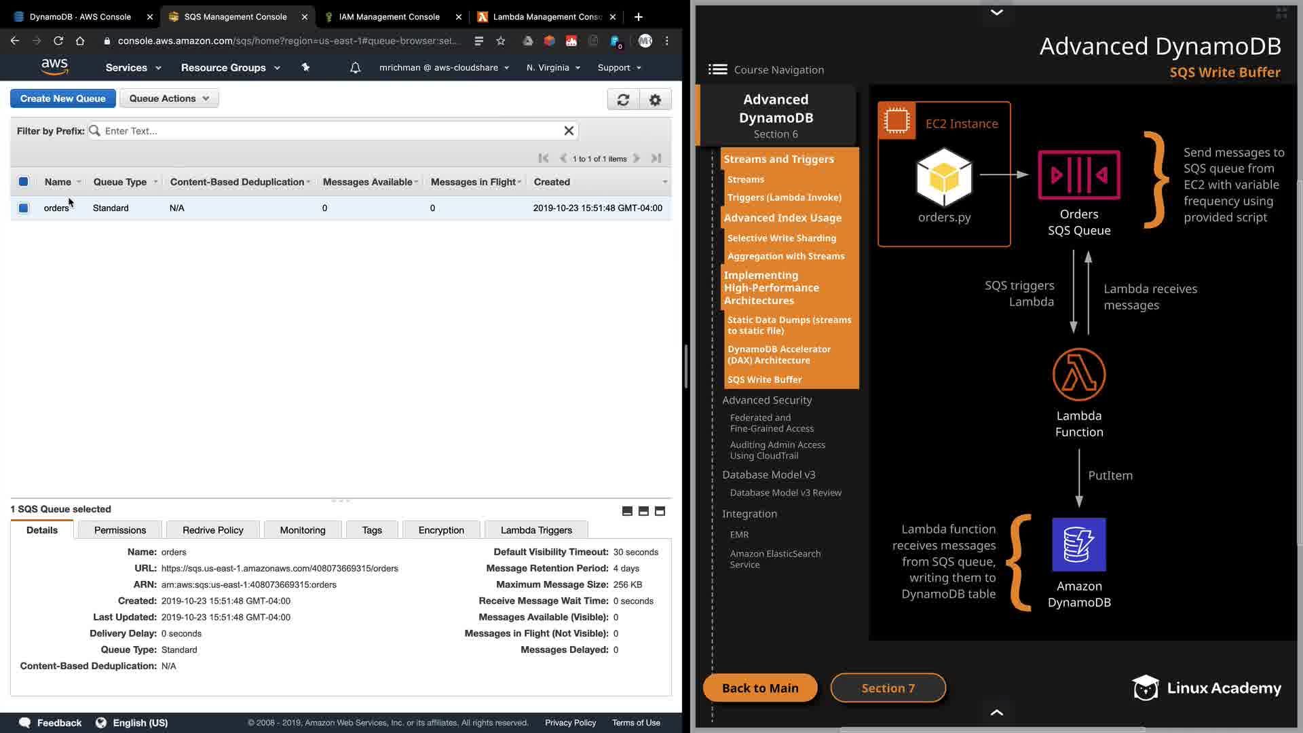Click the AWS pin shortcuts icon

pyautogui.click(x=305, y=68)
